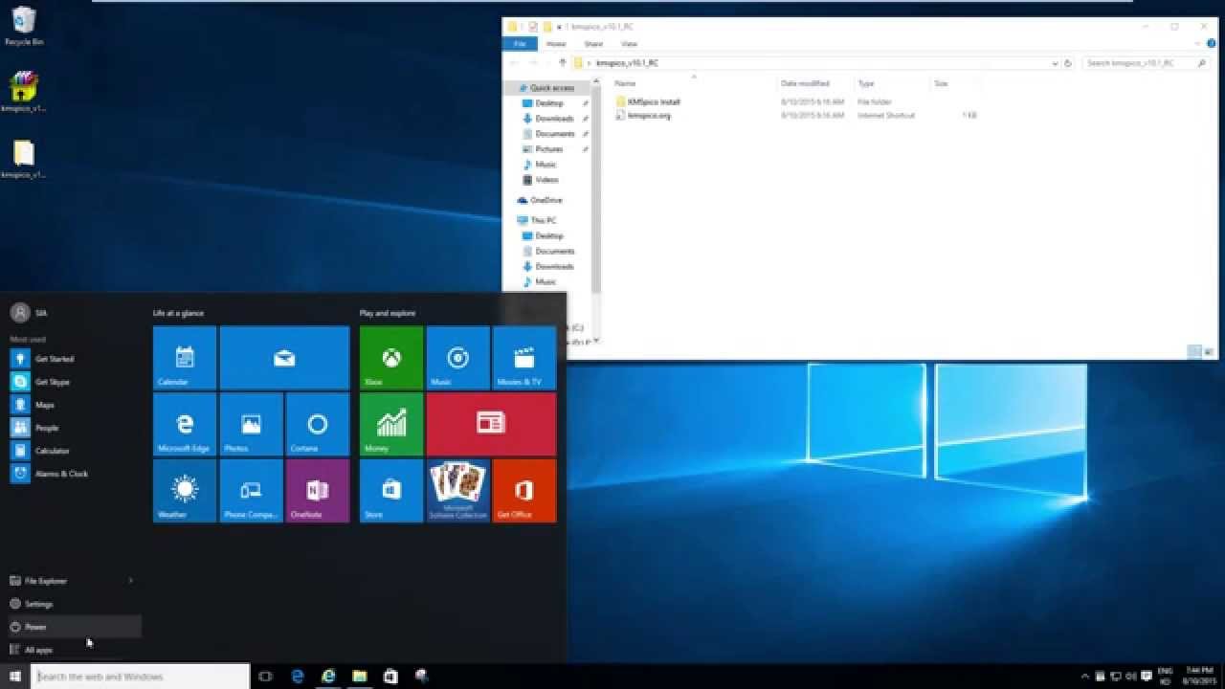Open the Get Office tile
The width and height of the screenshot is (1225, 689).
point(524,491)
